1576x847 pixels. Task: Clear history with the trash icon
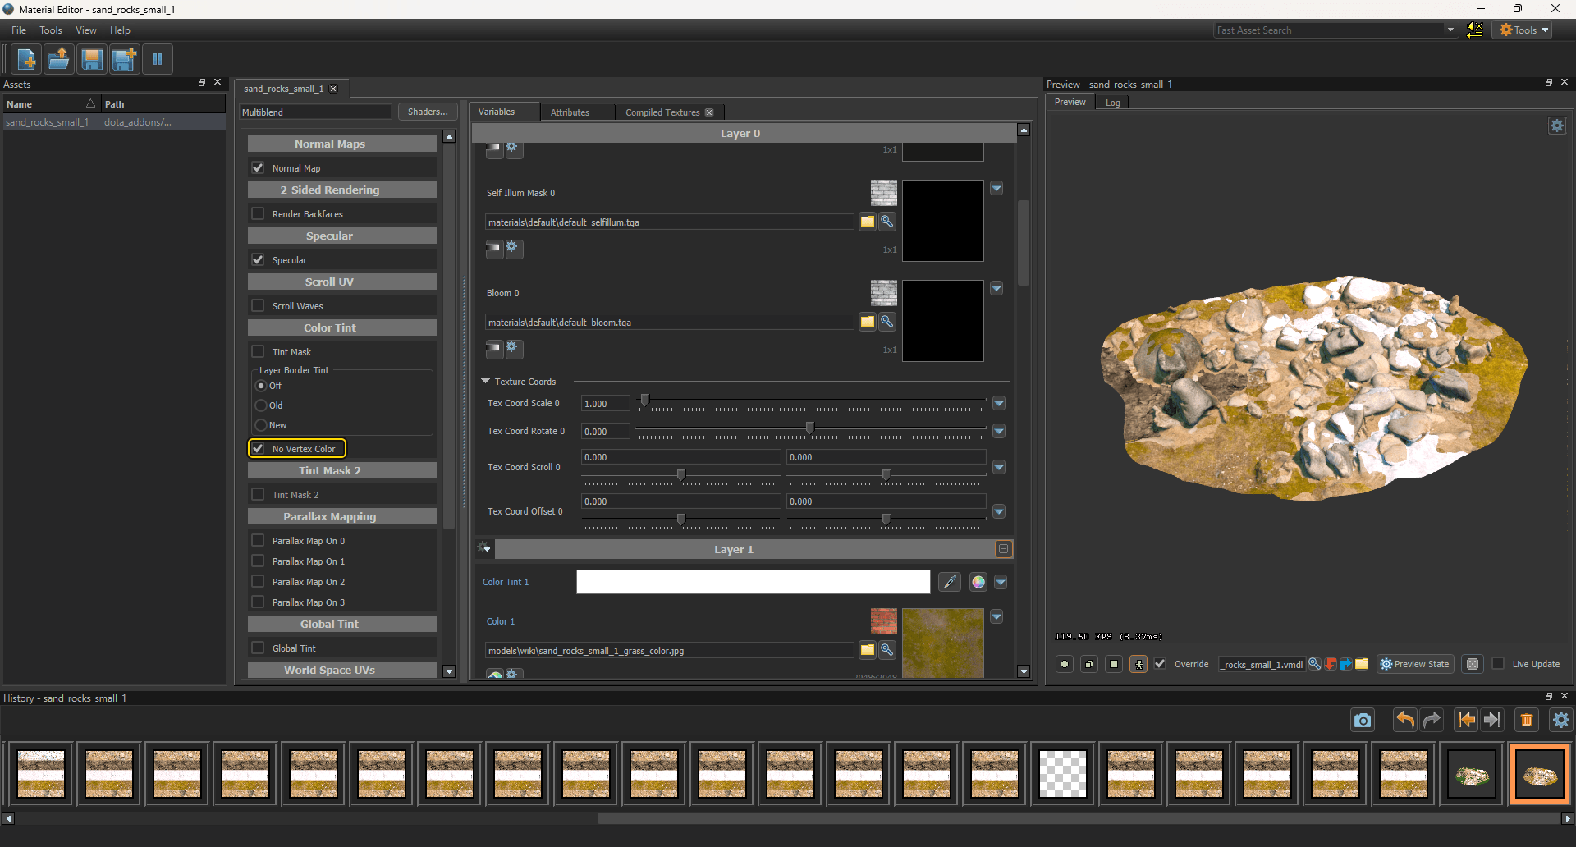click(x=1527, y=721)
